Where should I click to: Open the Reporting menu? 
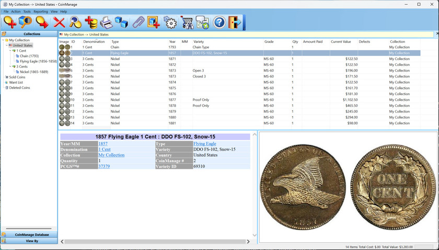pyautogui.click(x=41, y=12)
